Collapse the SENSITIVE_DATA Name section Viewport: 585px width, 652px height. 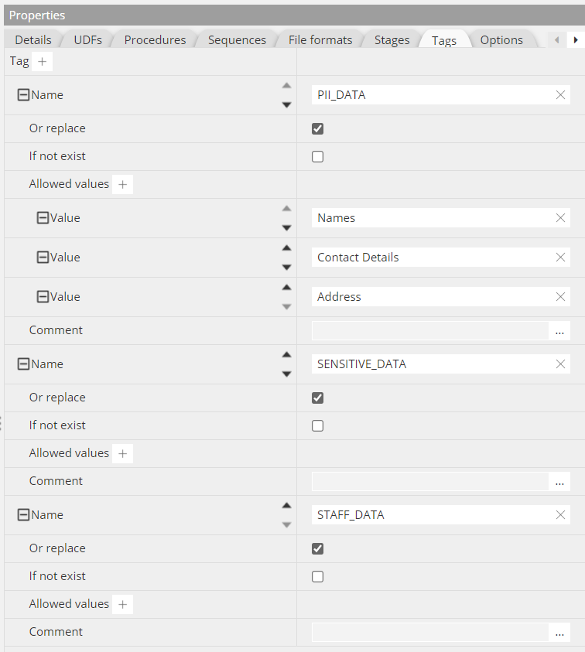tap(23, 364)
